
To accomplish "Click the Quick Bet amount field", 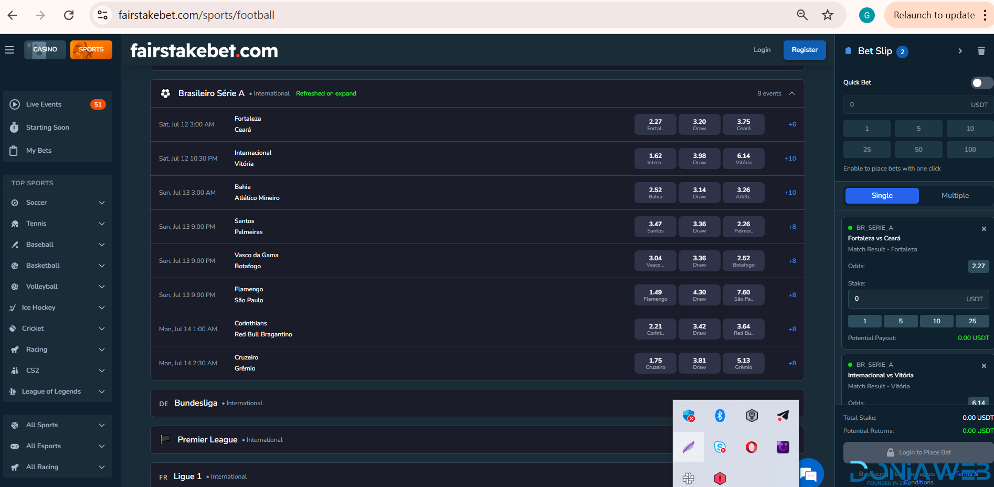I will pyautogui.click(x=918, y=104).
